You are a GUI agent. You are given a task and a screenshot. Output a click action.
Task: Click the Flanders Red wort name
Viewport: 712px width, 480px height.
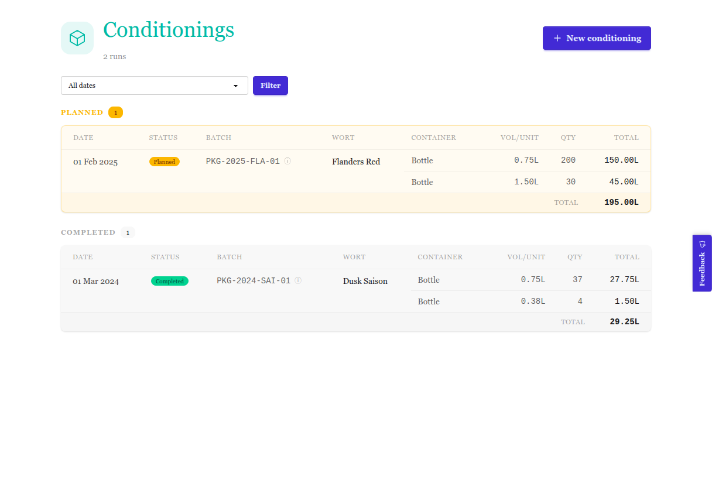[x=356, y=161]
